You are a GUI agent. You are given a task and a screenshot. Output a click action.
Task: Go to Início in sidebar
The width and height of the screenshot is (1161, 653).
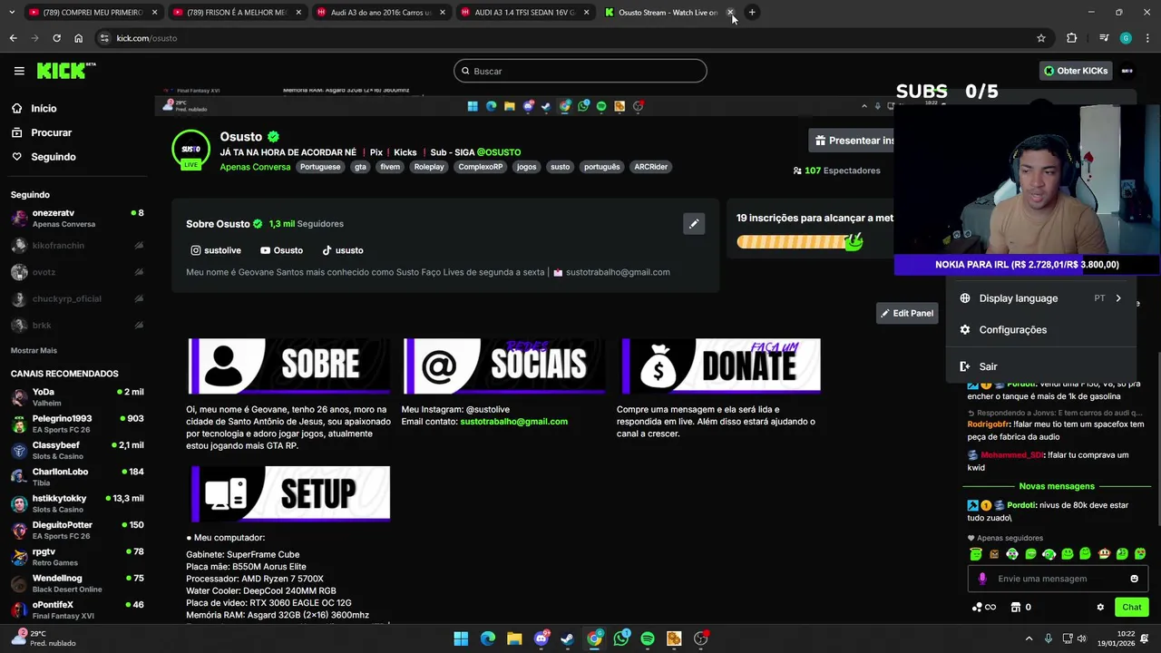pos(44,109)
